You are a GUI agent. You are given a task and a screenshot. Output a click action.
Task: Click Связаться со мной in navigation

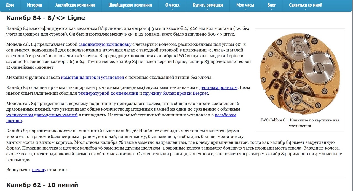pyautogui.click(x=305, y=5)
